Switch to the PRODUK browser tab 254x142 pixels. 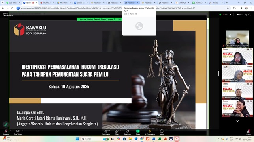point(47,3)
